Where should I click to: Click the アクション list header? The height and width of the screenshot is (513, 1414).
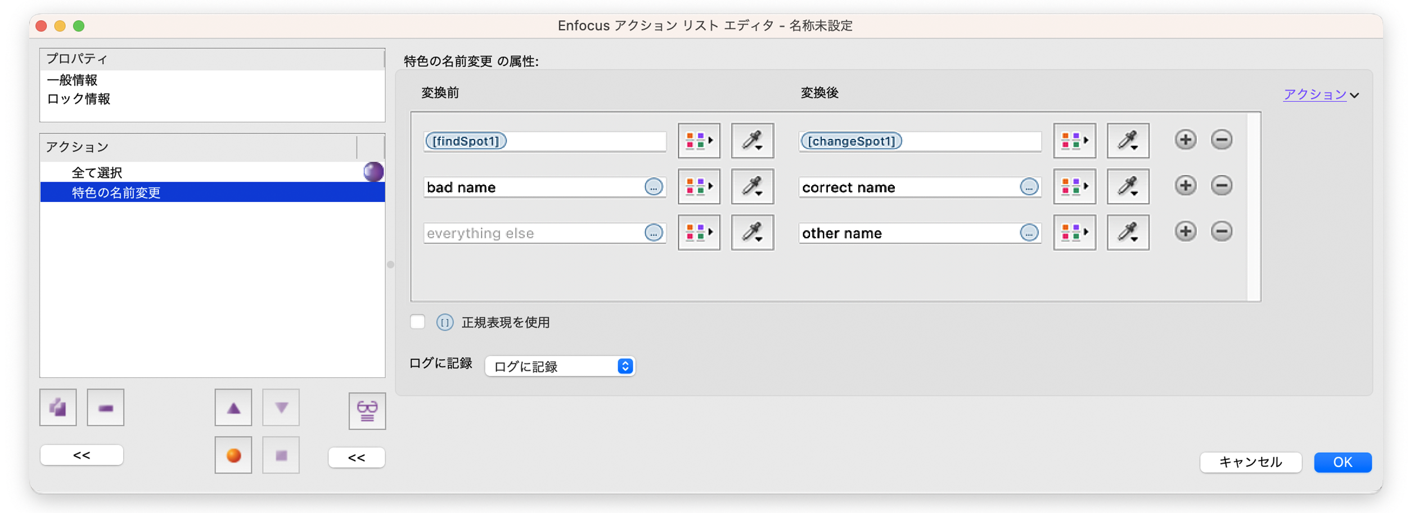point(199,147)
